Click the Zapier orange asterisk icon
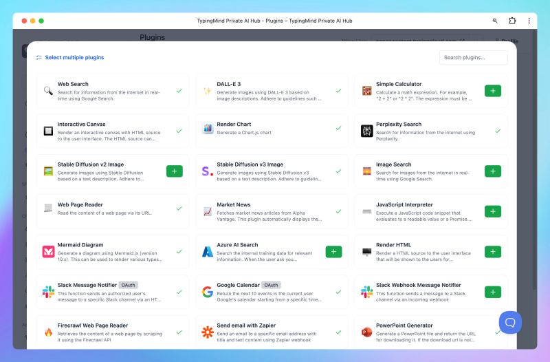 pyautogui.click(x=208, y=332)
